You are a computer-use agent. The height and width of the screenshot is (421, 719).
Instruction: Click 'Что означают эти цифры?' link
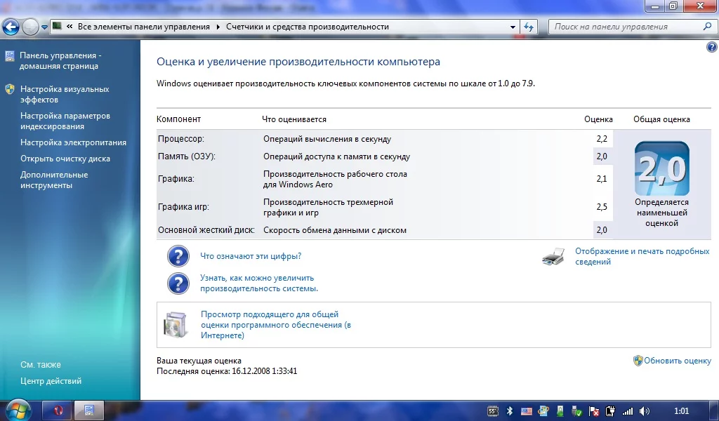[x=251, y=256]
